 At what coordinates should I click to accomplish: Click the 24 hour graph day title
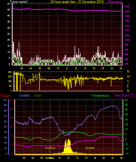77,2
